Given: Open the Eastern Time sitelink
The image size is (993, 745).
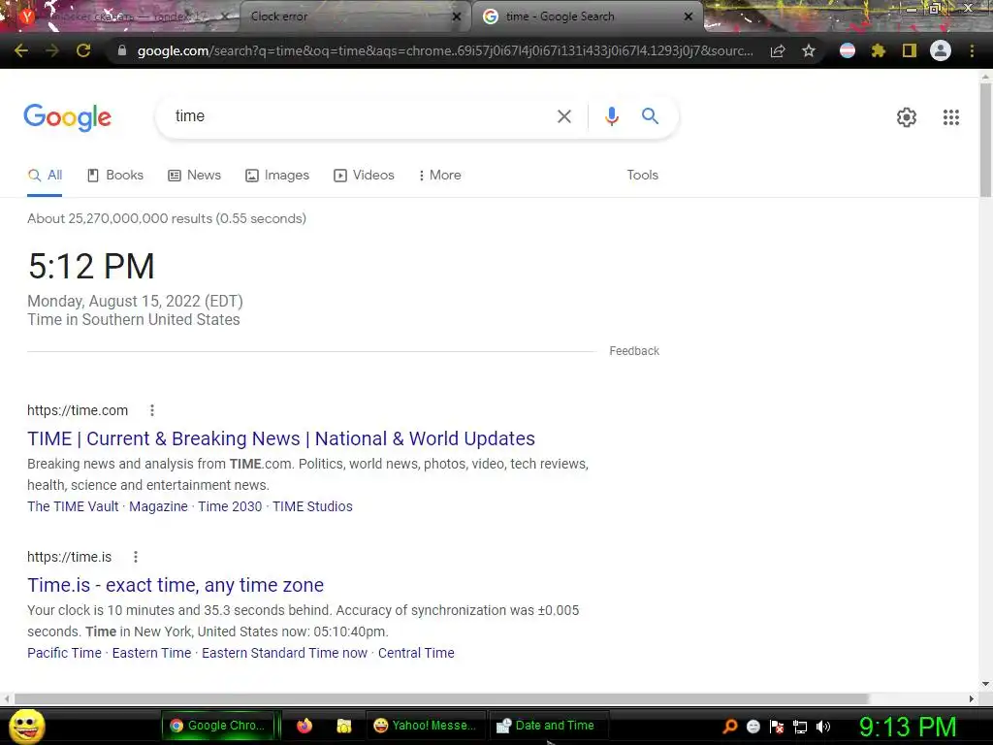Looking at the screenshot, I should 151,653.
